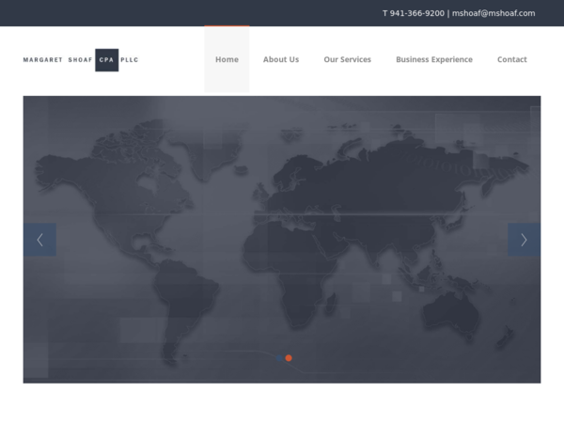Image resolution: width=564 pixels, height=423 pixels.
Task: Open the Business Experience page
Action: point(434,59)
